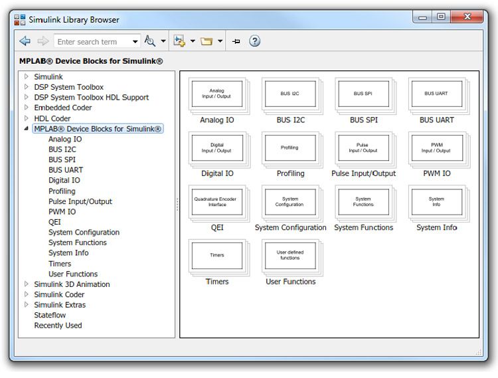Click the new model toolbar icon

click(179, 41)
